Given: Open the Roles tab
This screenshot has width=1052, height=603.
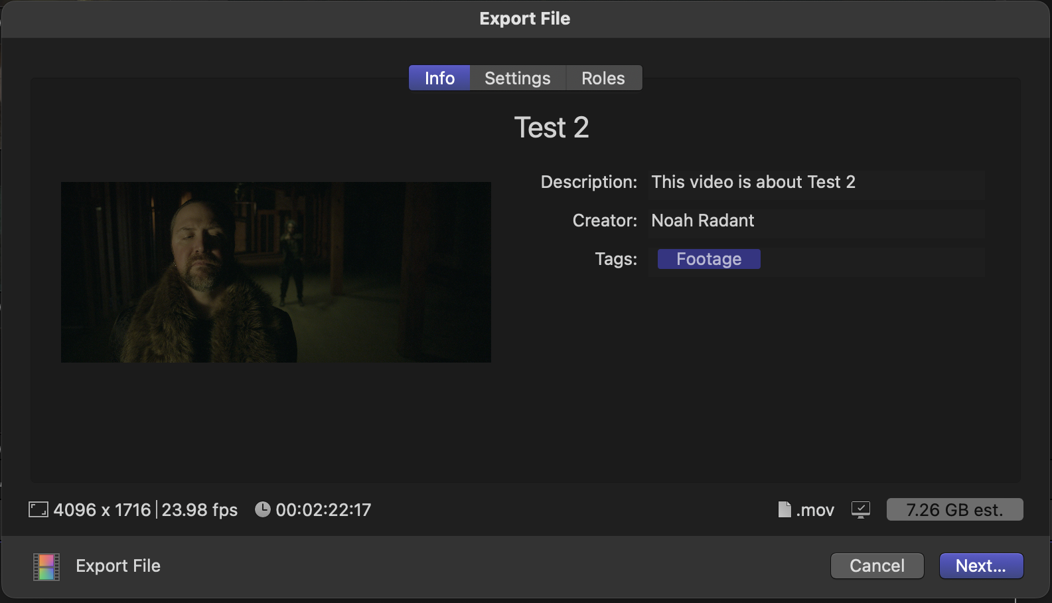Looking at the screenshot, I should [603, 78].
